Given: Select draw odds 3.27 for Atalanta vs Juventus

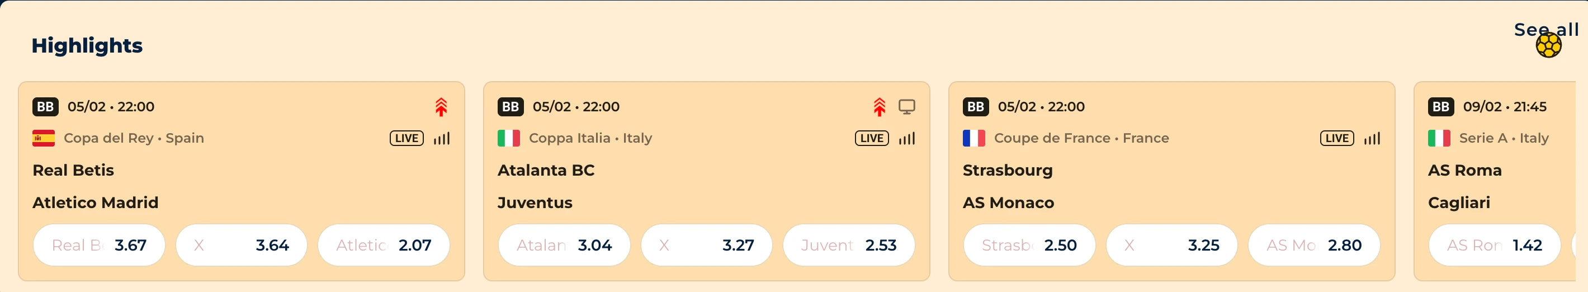Looking at the screenshot, I should click(706, 245).
